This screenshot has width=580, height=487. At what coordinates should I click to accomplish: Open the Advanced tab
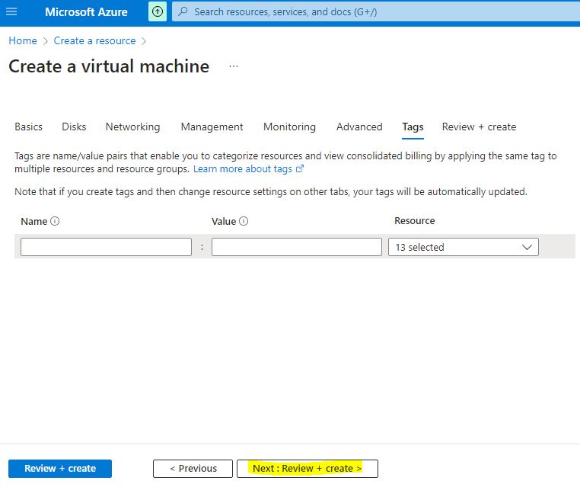click(359, 127)
